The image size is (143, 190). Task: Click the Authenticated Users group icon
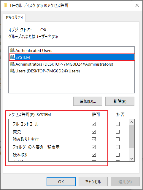click(x=12, y=51)
